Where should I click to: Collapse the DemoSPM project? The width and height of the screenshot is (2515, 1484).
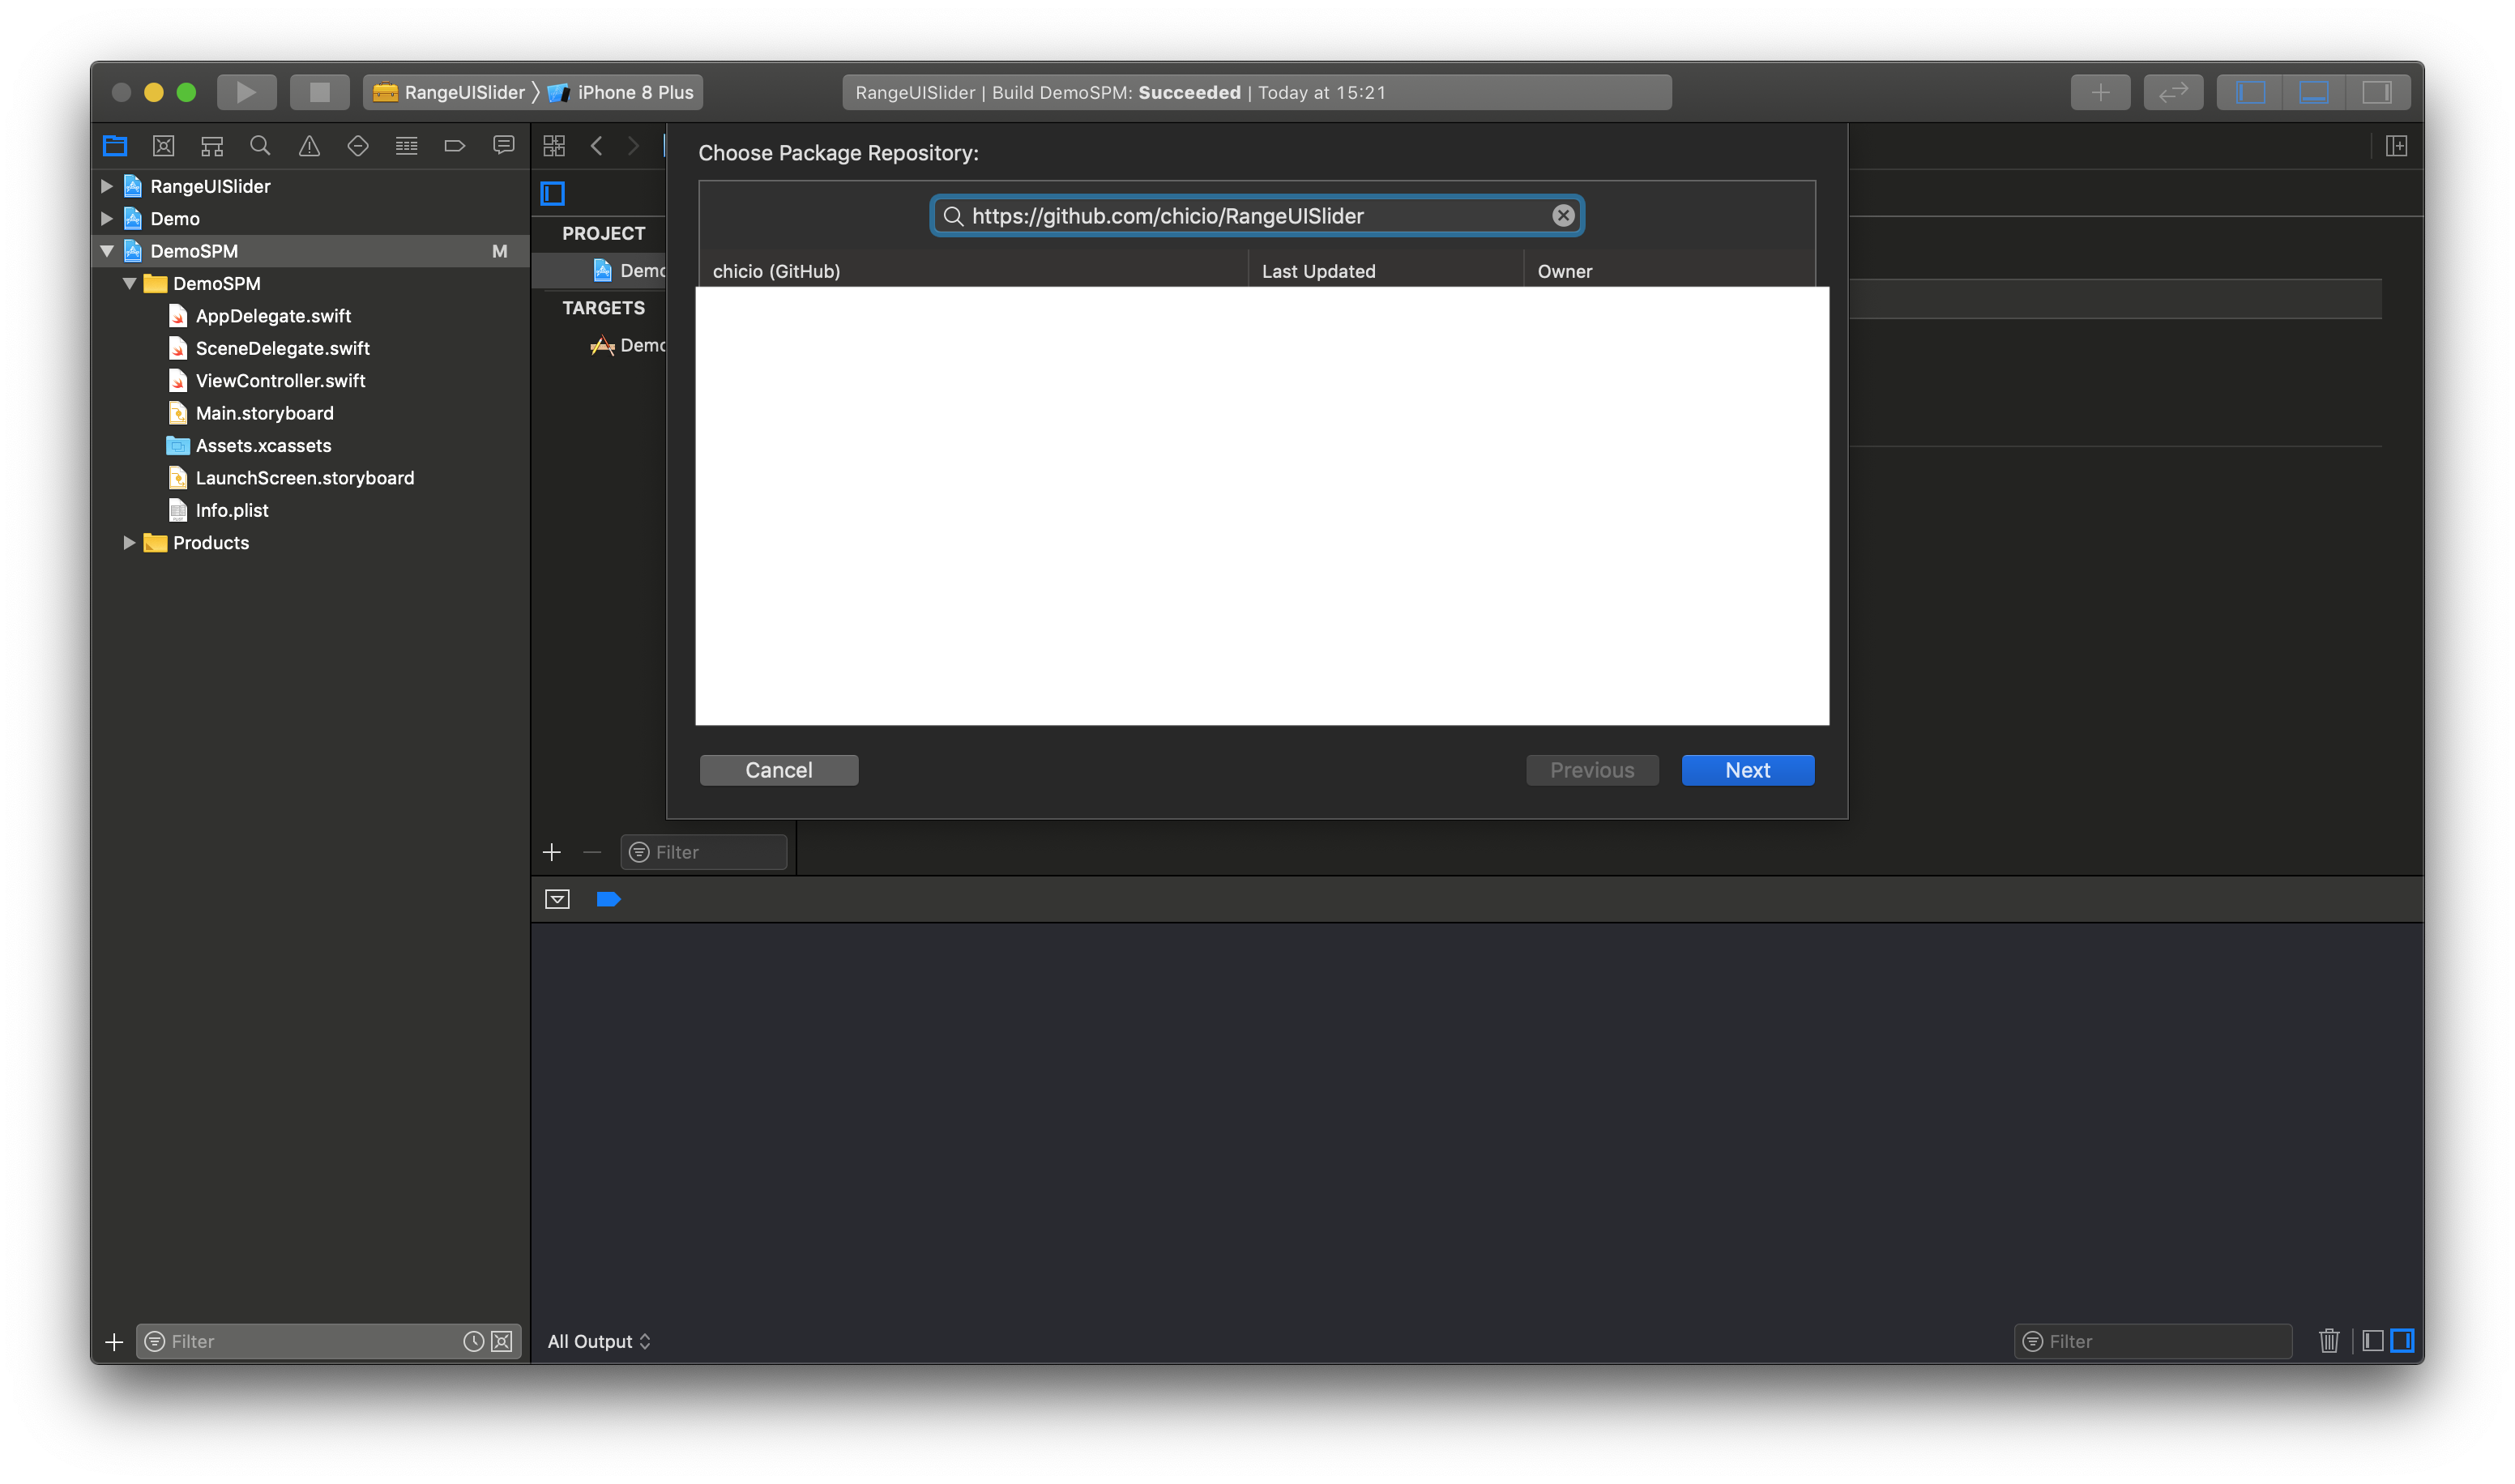[107, 251]
